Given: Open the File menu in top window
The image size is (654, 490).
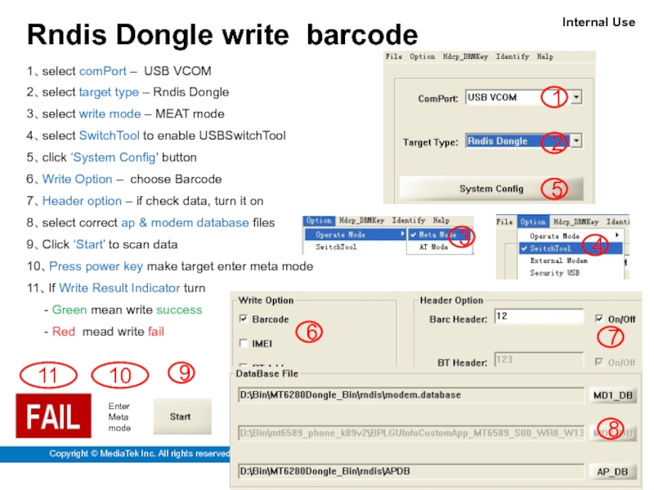Looking at the screenshot, I should click(394, 56).
